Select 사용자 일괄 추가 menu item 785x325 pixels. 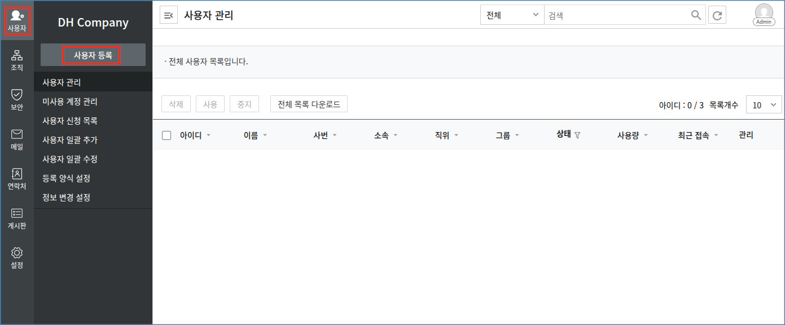pos(70,140)
